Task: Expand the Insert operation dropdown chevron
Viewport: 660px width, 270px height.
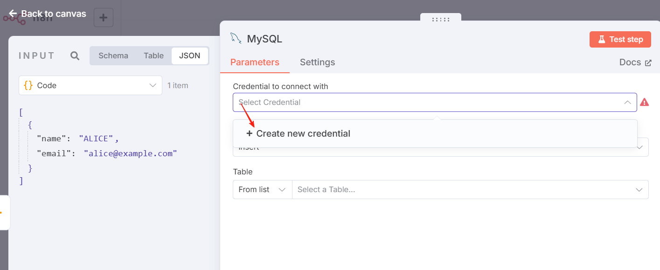Action: 639,147
